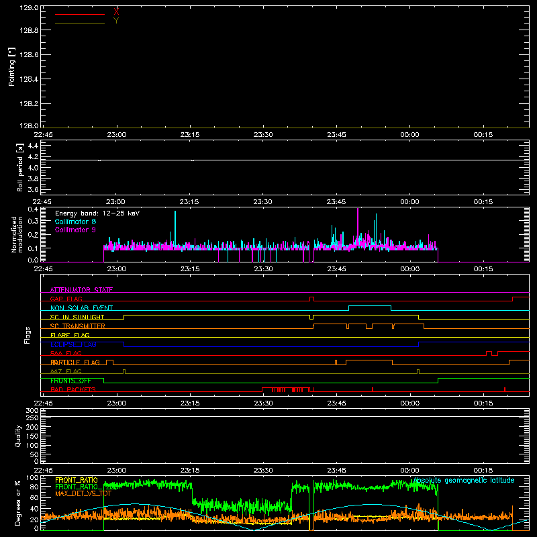Click the 'GAP_FLAG' label
The image size is (537, 537).
[x=66, y=299]
